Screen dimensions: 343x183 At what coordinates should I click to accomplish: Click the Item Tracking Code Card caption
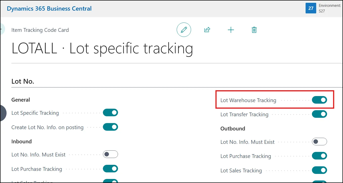pos(40,30)
